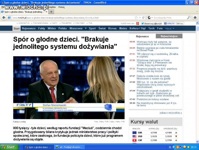The image size is (199, 150).
Task: Click the magnifier search icon
Action: 189,18
